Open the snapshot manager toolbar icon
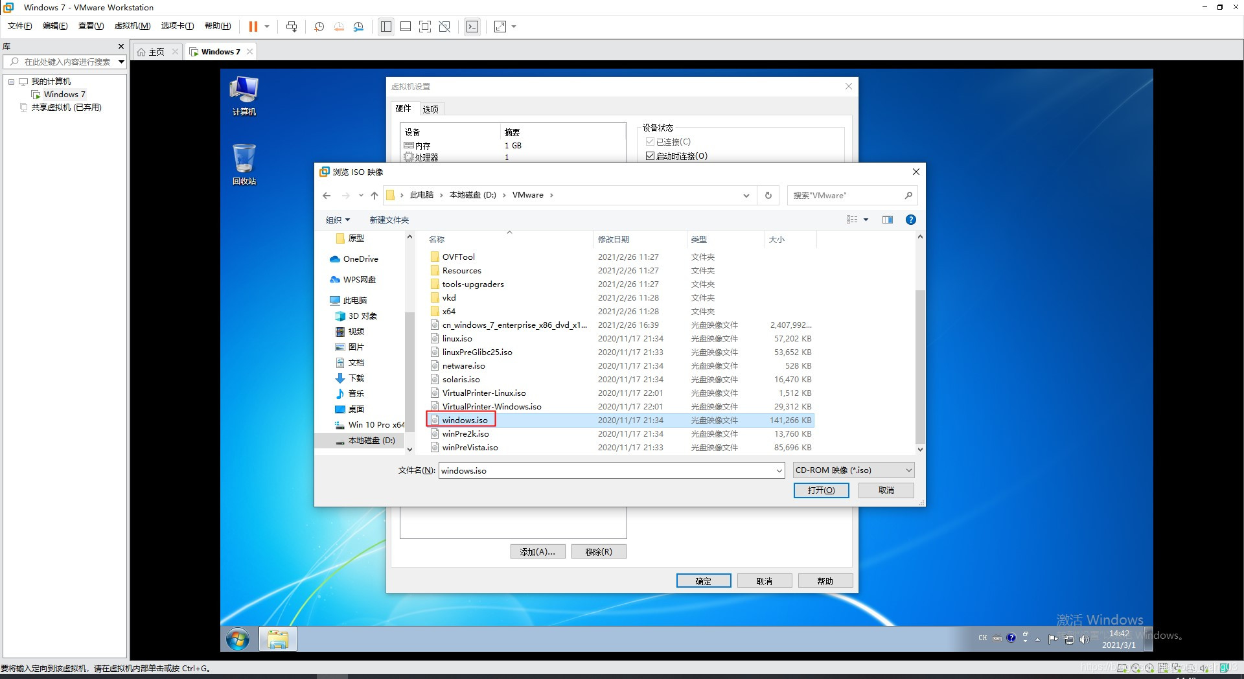Screen dimensions: 1244x679 358,27
